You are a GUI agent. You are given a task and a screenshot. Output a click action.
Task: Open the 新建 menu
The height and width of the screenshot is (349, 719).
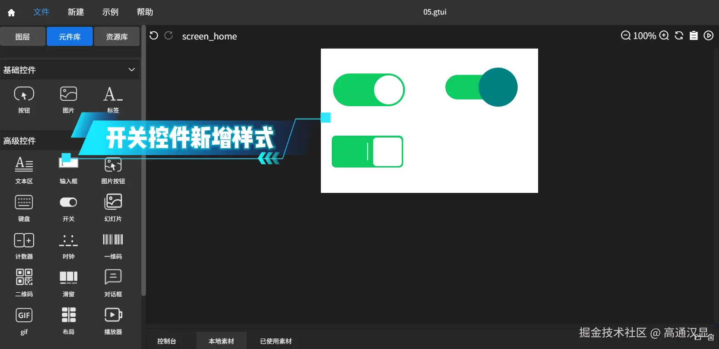76,12
